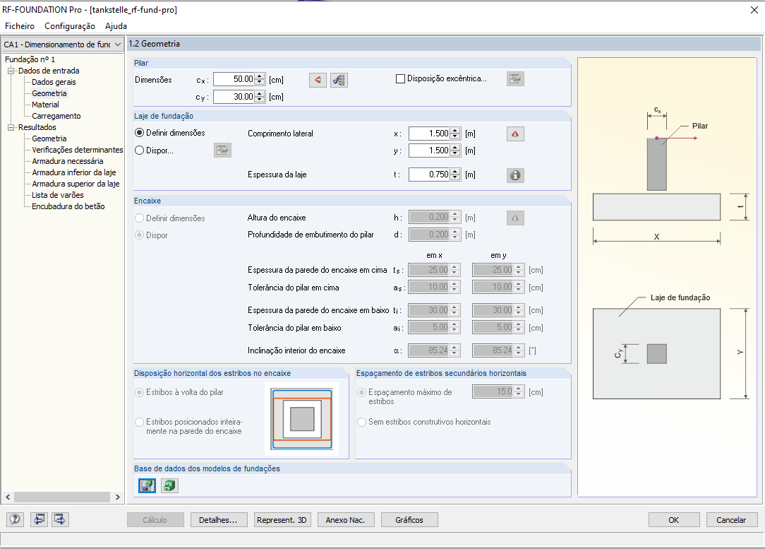Viewport: 765px width, 549px height.
Task: Click the checklist icon beside pillar dimensions
Action: [x=338, y=80]
